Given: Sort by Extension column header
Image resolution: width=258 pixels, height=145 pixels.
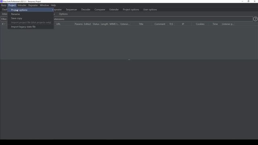Looking at the screenshot, I should 125,24.
